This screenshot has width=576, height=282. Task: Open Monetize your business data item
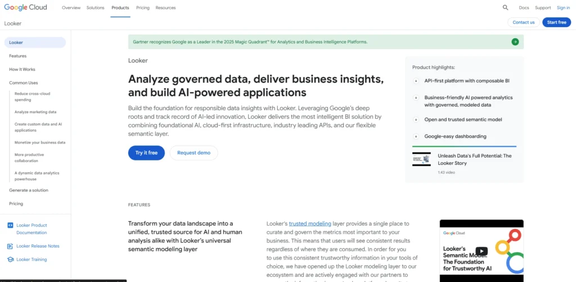(x=40, y=142)
